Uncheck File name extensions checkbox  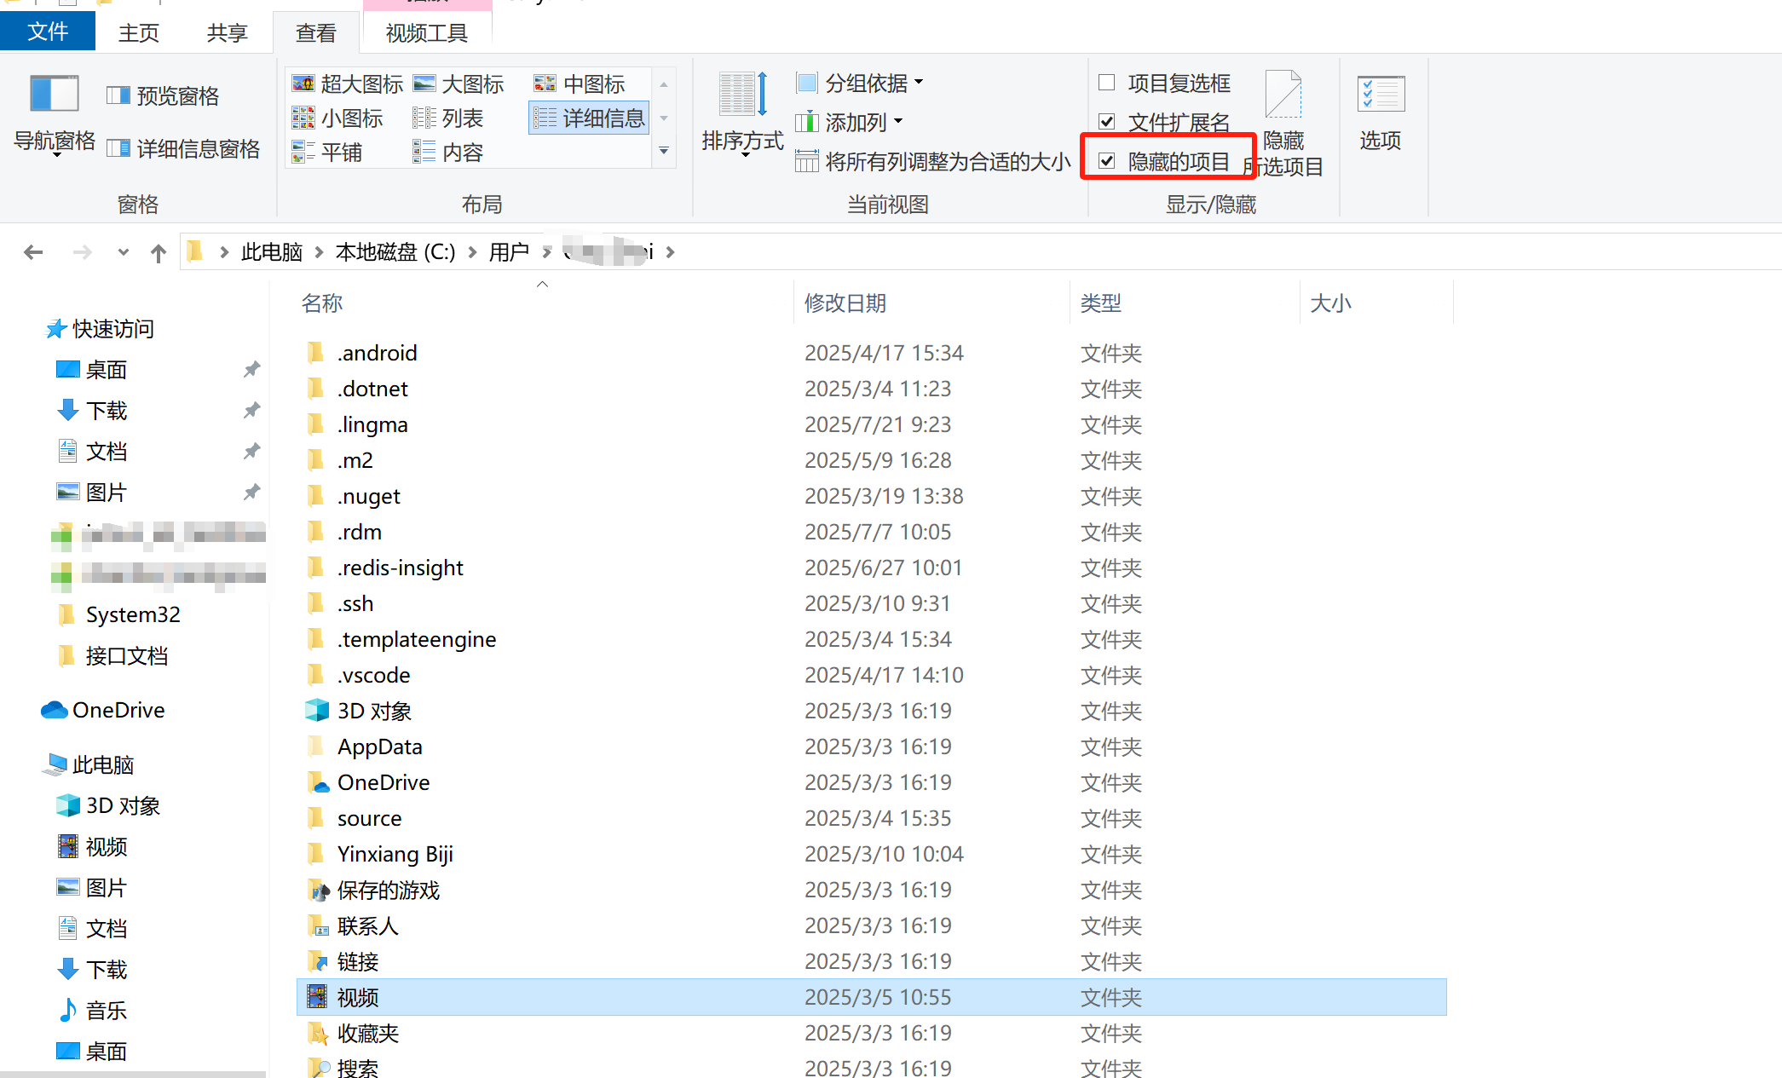(1107, 122)
